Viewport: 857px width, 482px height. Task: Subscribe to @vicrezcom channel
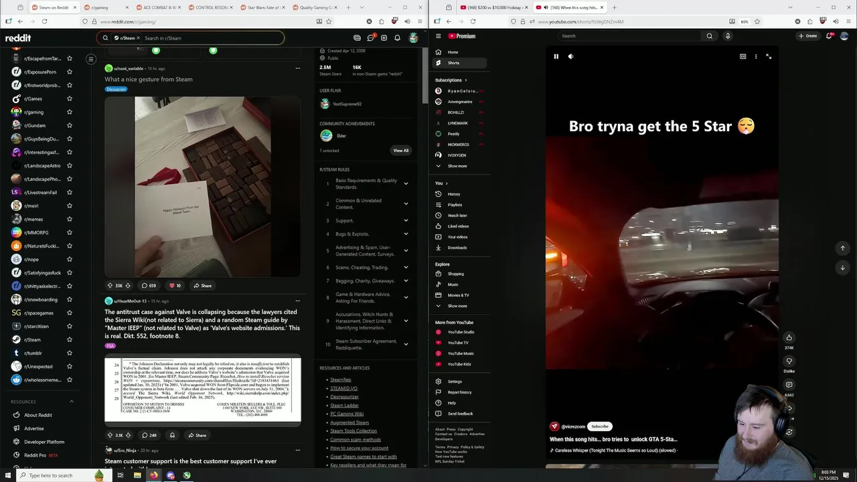[600, 426]
